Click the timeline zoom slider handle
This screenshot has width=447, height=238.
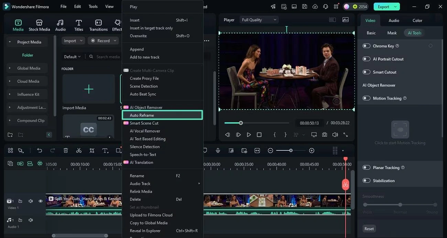pyautogui.click(x=291, y=150)
